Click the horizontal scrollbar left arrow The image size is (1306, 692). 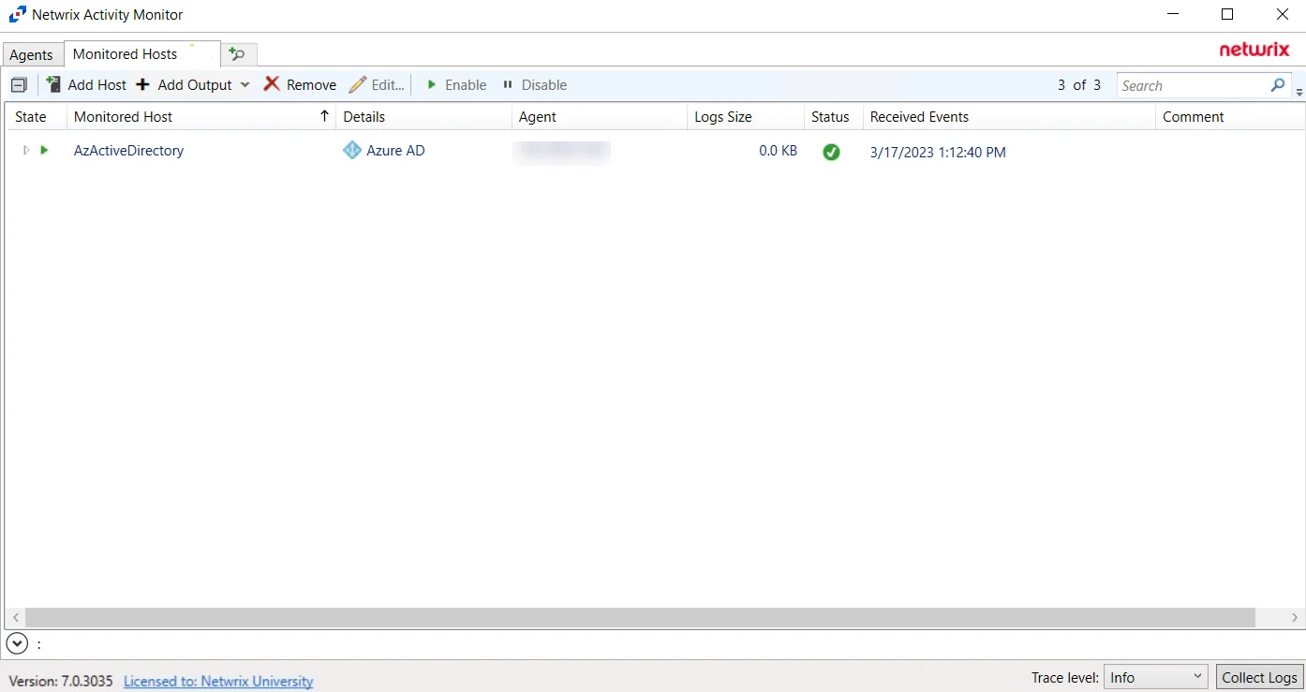[16, 618]
